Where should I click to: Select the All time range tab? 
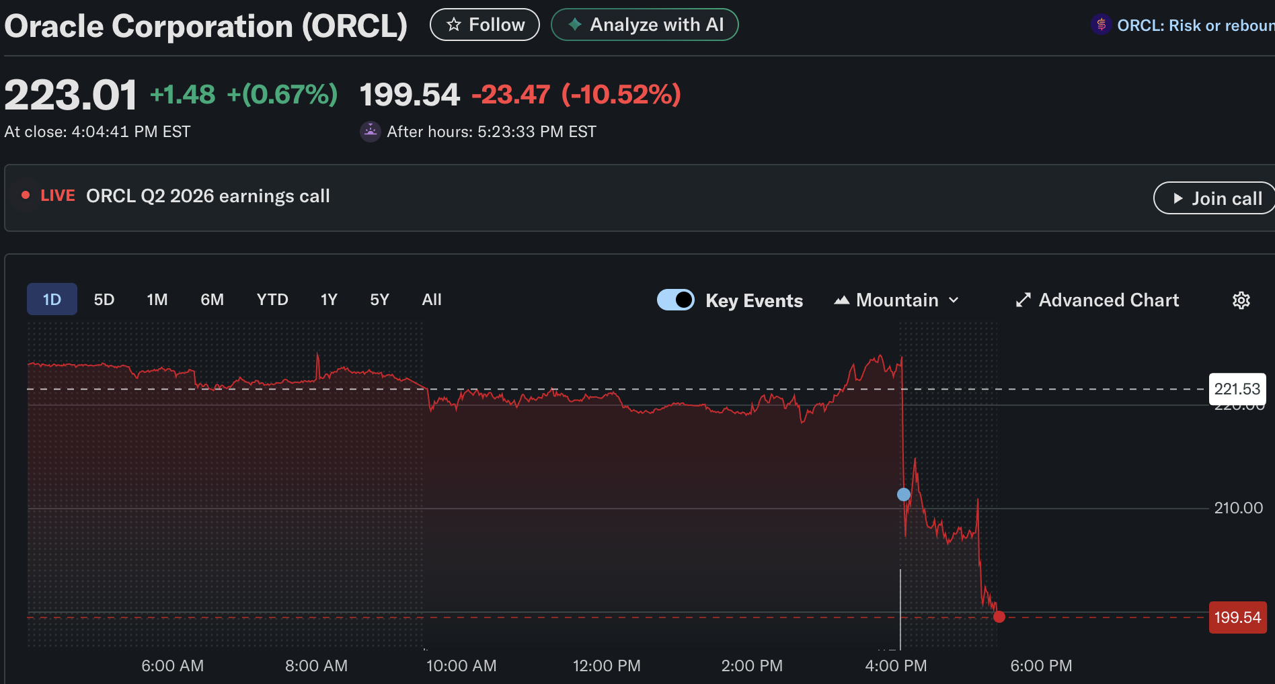(x=432, y=299)
